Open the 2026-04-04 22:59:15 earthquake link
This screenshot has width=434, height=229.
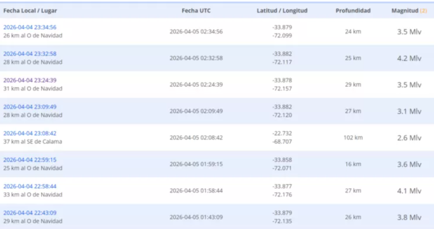[x=30, y=160]
